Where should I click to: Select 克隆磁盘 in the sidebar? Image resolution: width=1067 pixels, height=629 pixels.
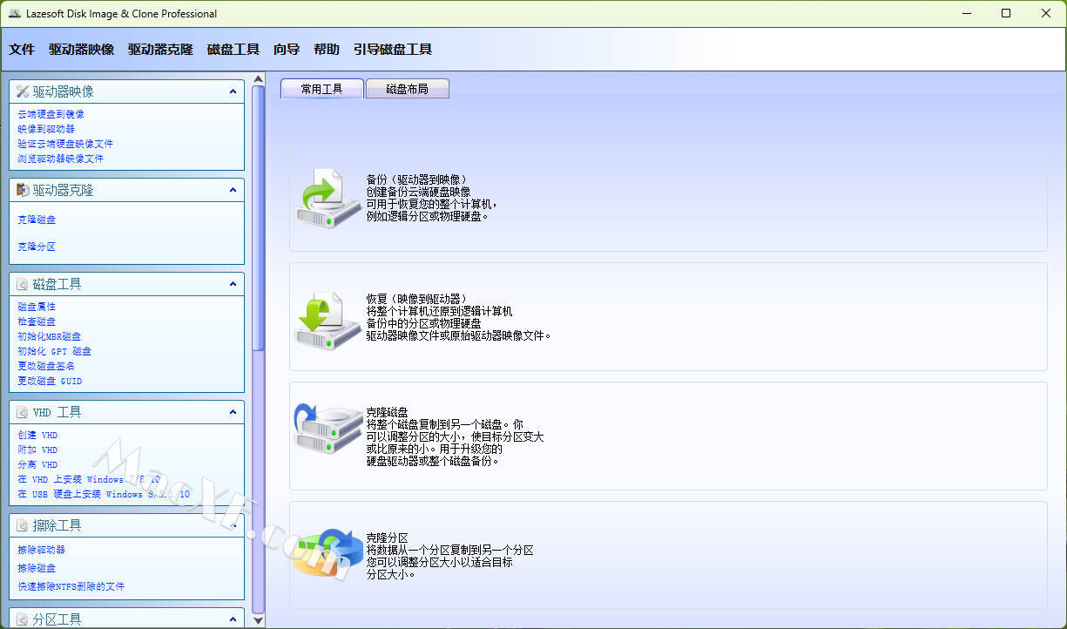tap(37, 220)
